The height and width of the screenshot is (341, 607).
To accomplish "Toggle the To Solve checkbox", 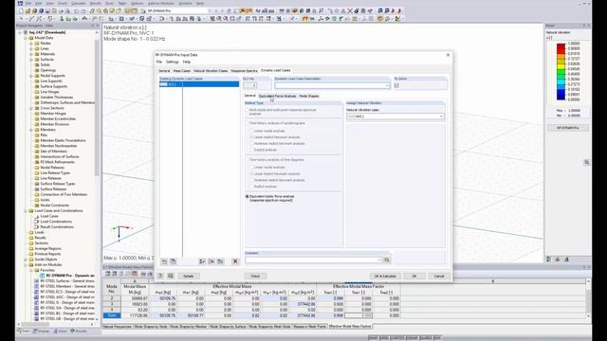I will pyautogui.click(x=396, y=85).
